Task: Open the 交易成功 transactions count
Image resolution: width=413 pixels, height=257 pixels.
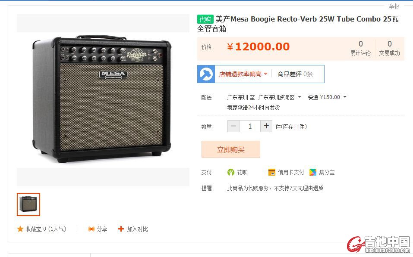Action: pos(389,48)
